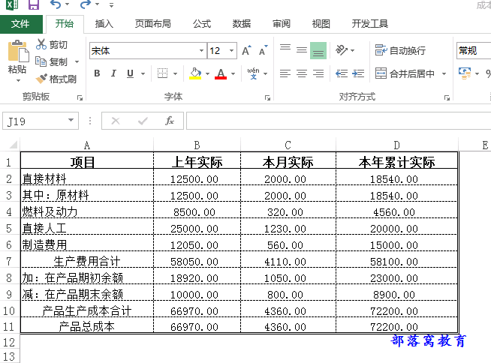Click the Undo arrow icon
491x363 pixels.
pyautogui.click(x=56, y=4)
